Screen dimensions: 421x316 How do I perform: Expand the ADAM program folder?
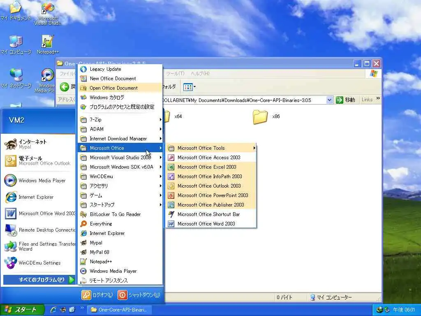[120, 129]
